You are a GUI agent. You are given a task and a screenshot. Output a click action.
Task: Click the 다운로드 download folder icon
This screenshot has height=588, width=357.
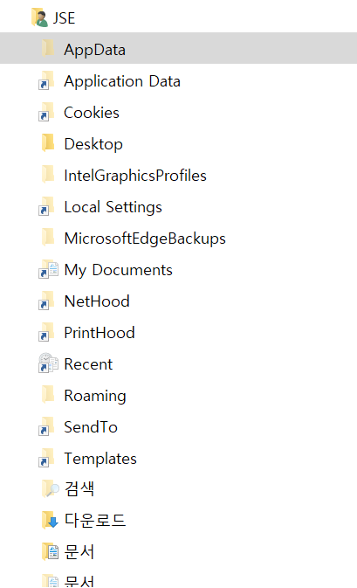tap(50, 520)
